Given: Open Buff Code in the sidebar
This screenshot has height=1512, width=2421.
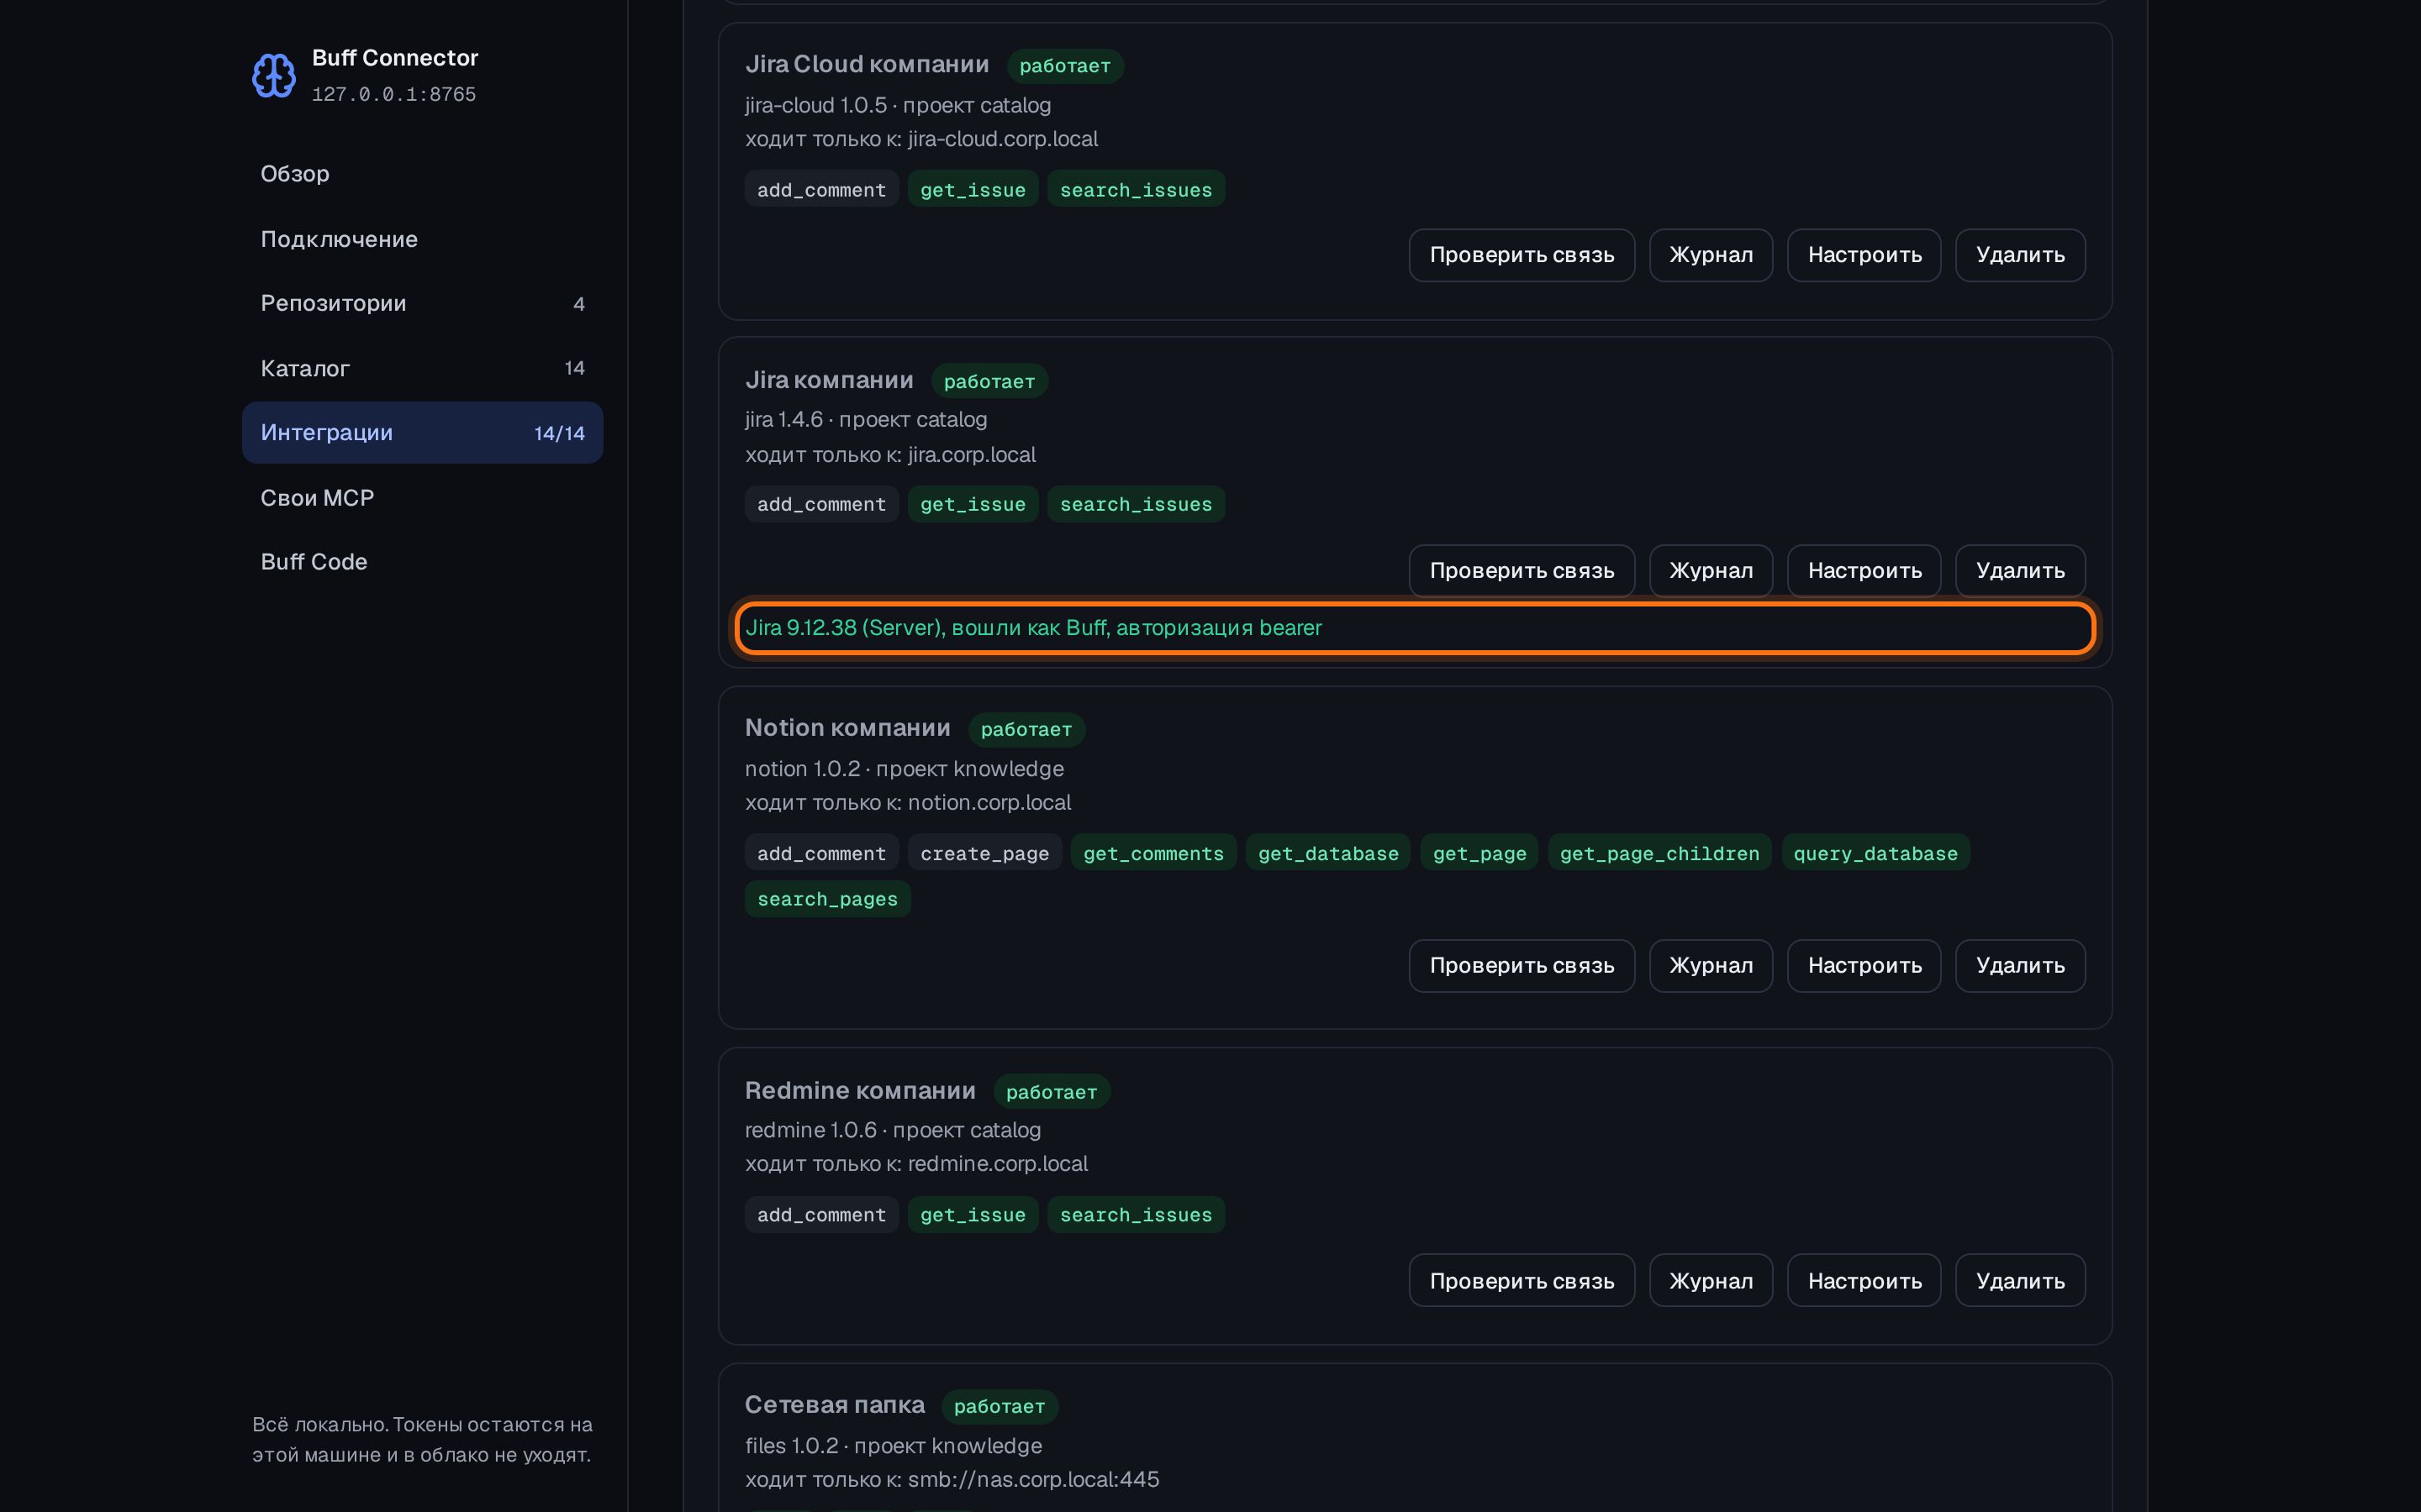Looking at the screenshot, I should pos(422,562).
